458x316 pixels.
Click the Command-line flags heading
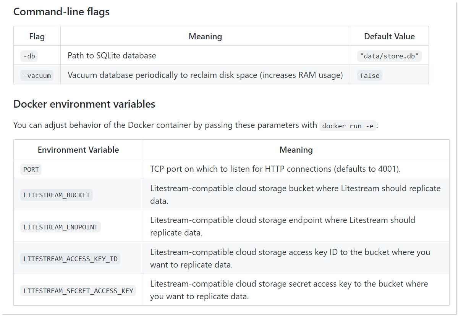(x=61, y=12)
